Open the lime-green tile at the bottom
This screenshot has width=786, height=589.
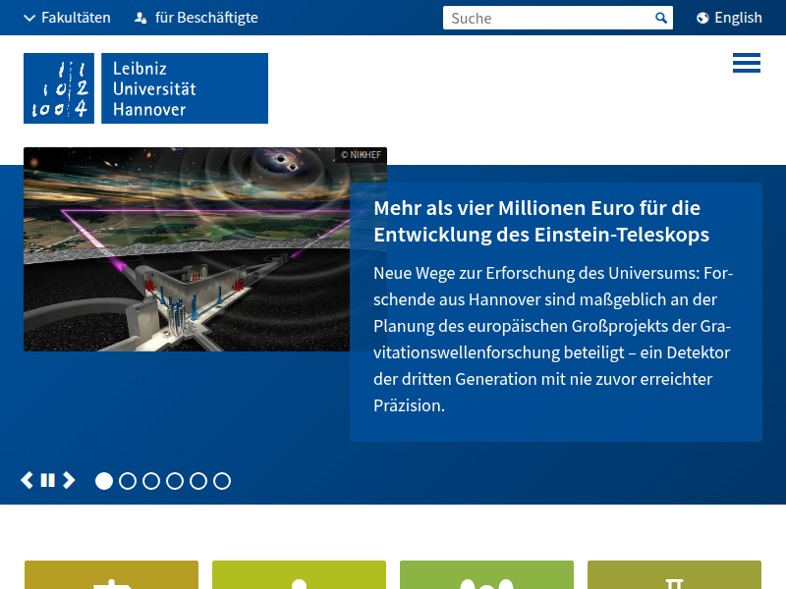coord(300,575)
